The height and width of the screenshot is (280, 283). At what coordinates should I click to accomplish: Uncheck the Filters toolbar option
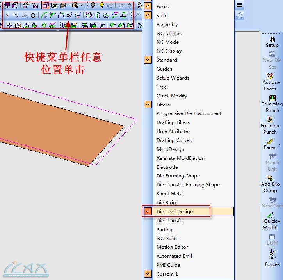coord(148,105)
